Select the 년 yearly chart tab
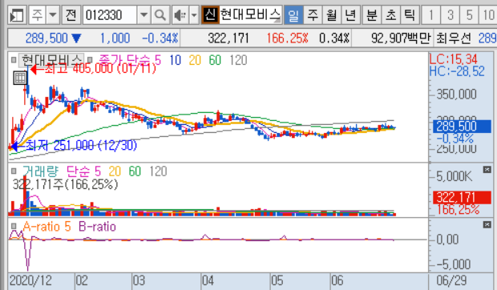 350,14
